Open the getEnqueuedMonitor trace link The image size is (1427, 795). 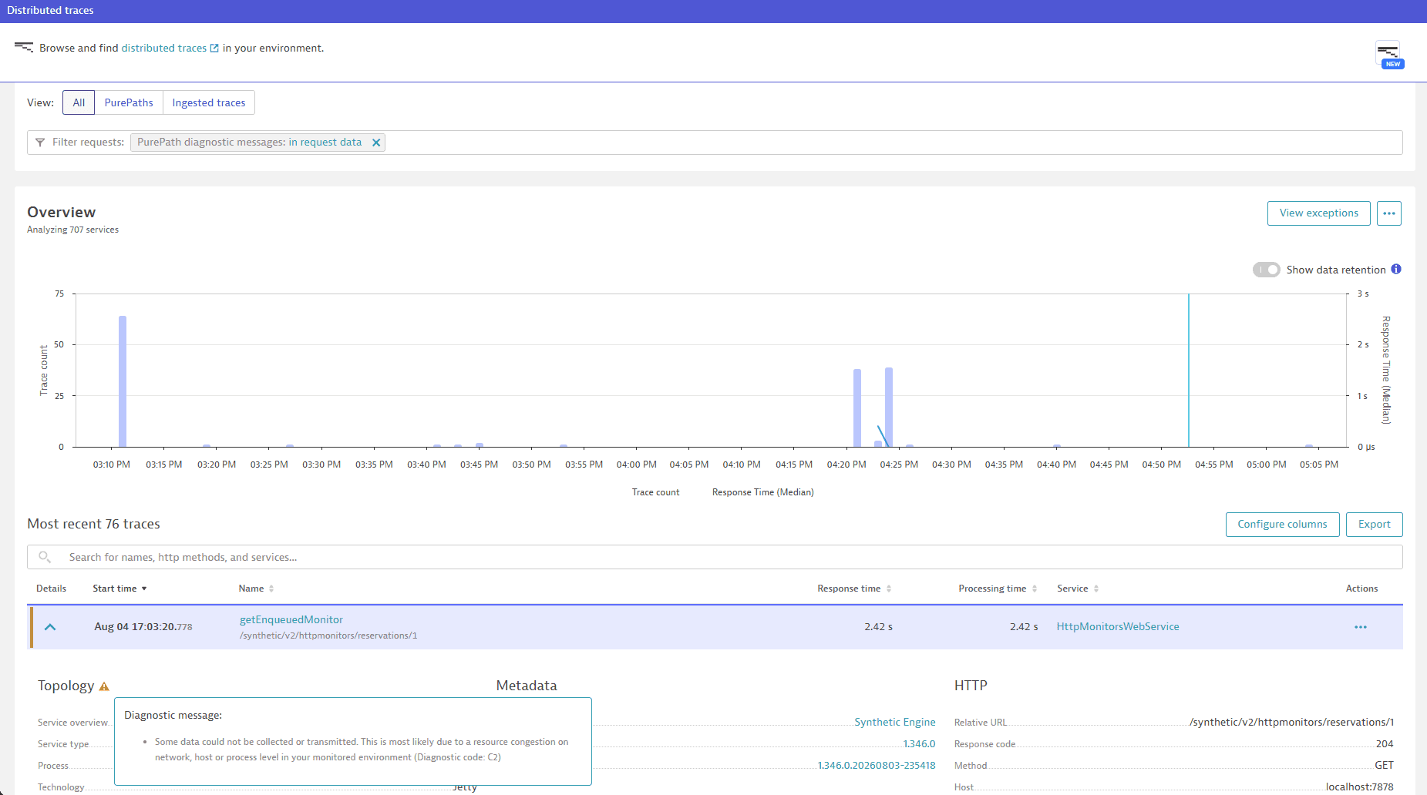[x=291, y=619]
